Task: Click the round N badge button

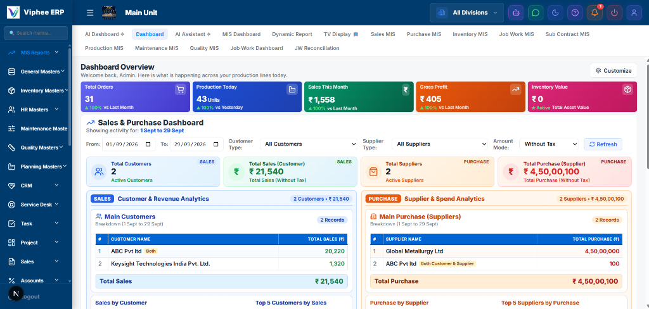Action: [x=16, y=293]
